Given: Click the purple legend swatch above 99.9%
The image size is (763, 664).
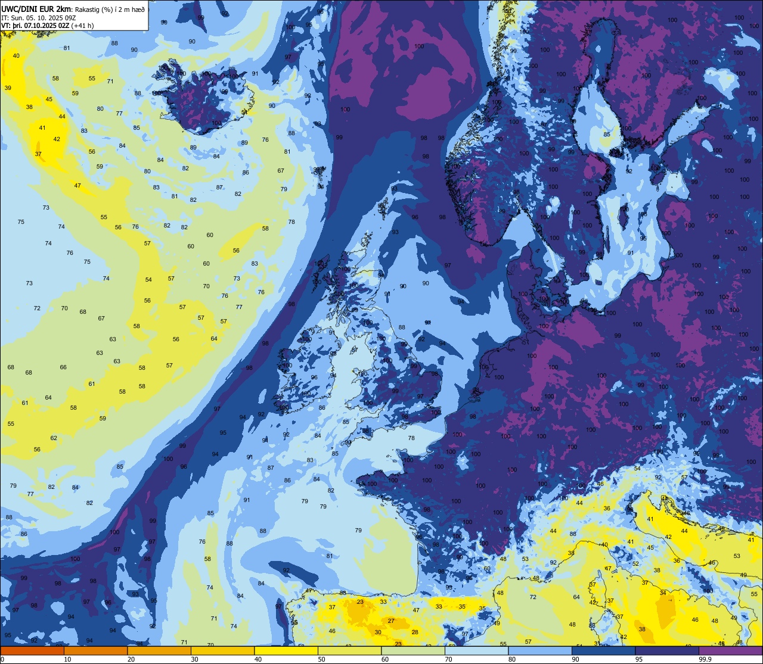Looking at the screenshot, I should (730, 650).
